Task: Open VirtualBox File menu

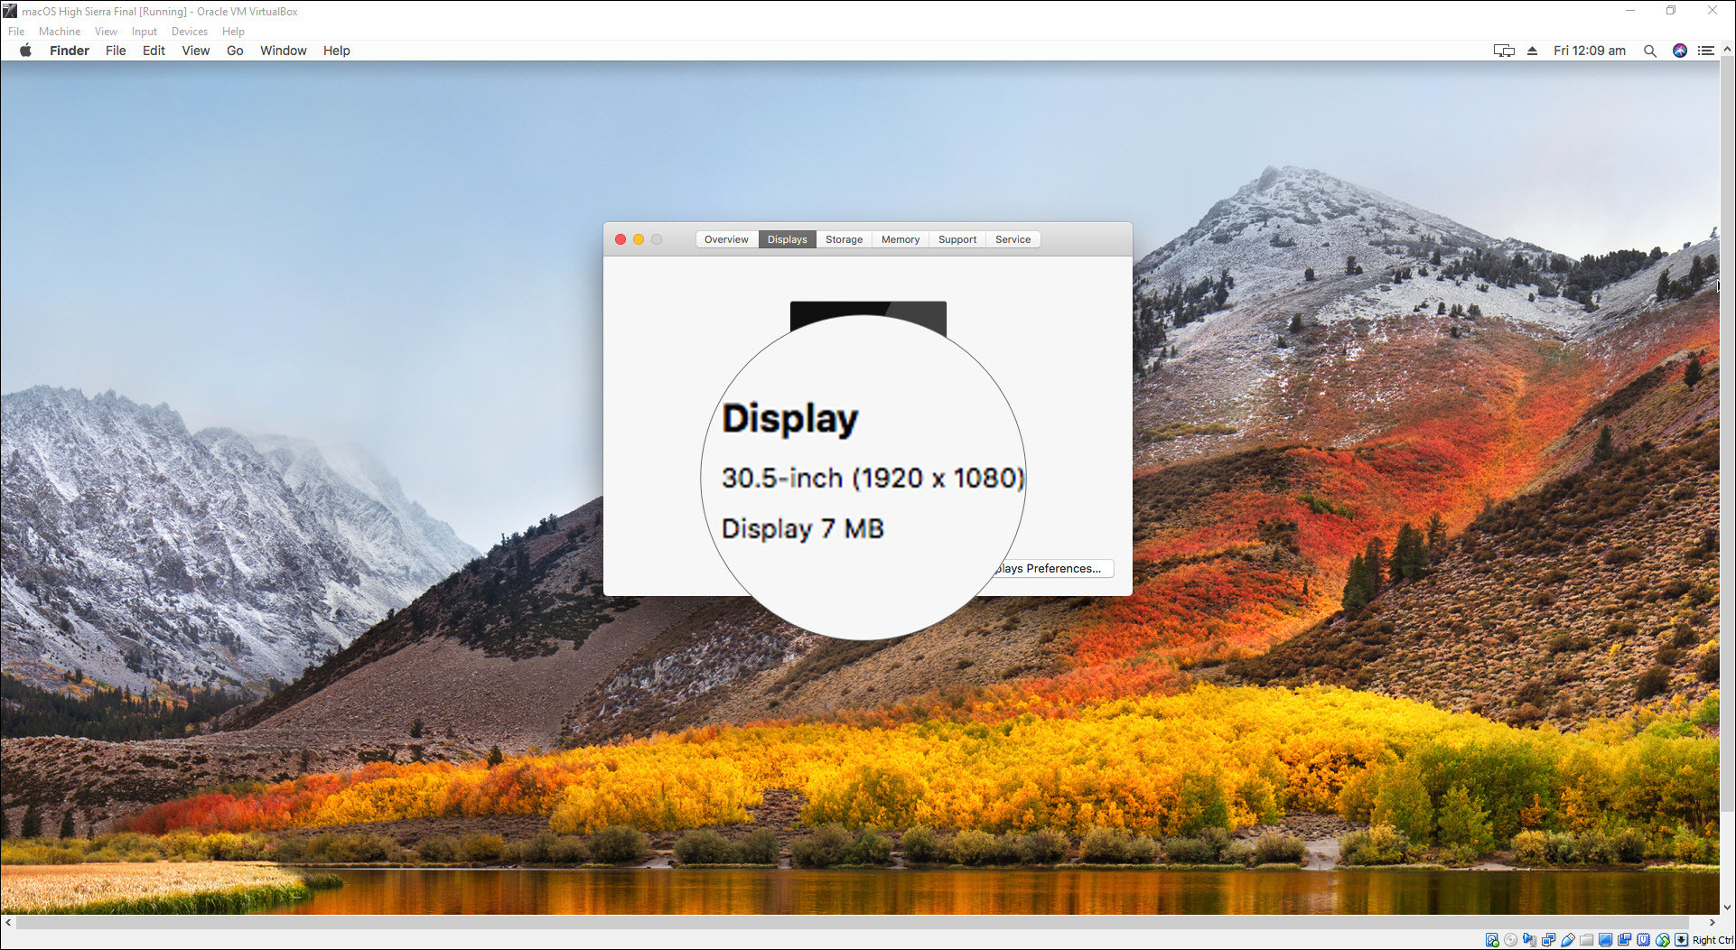Action: (x=16, y=31)
